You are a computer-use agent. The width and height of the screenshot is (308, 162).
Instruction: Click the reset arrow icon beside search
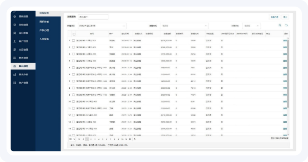[286, 25]
